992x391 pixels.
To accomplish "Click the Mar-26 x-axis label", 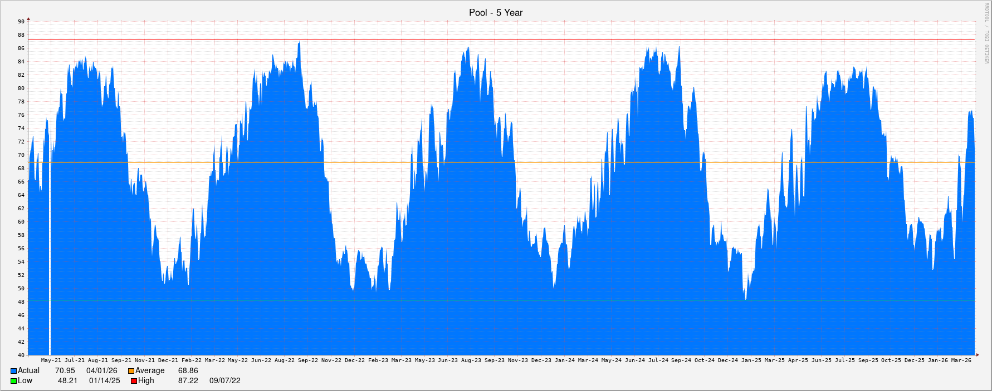I will (x=961, y=360).
